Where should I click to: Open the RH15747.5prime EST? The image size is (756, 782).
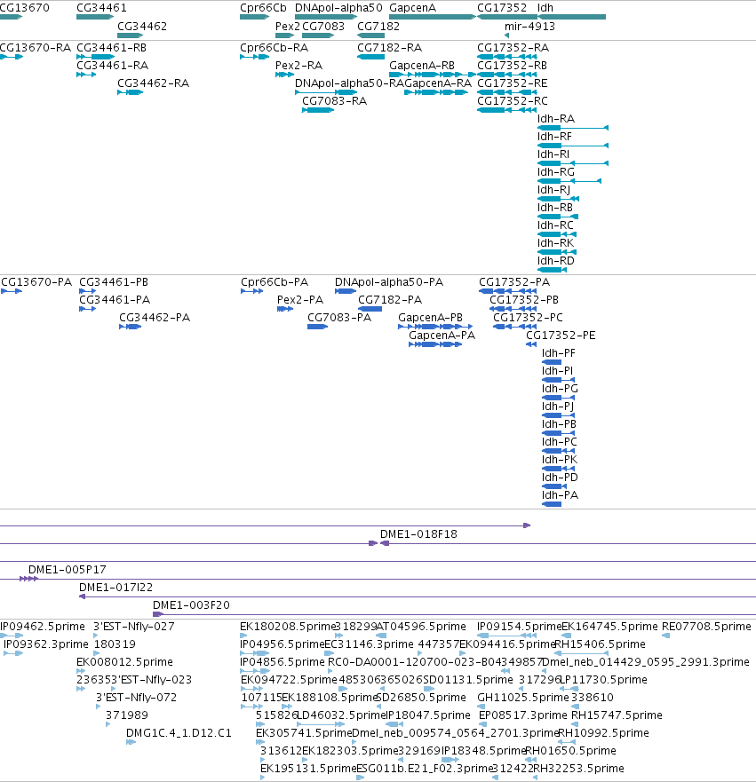[617, 715]
